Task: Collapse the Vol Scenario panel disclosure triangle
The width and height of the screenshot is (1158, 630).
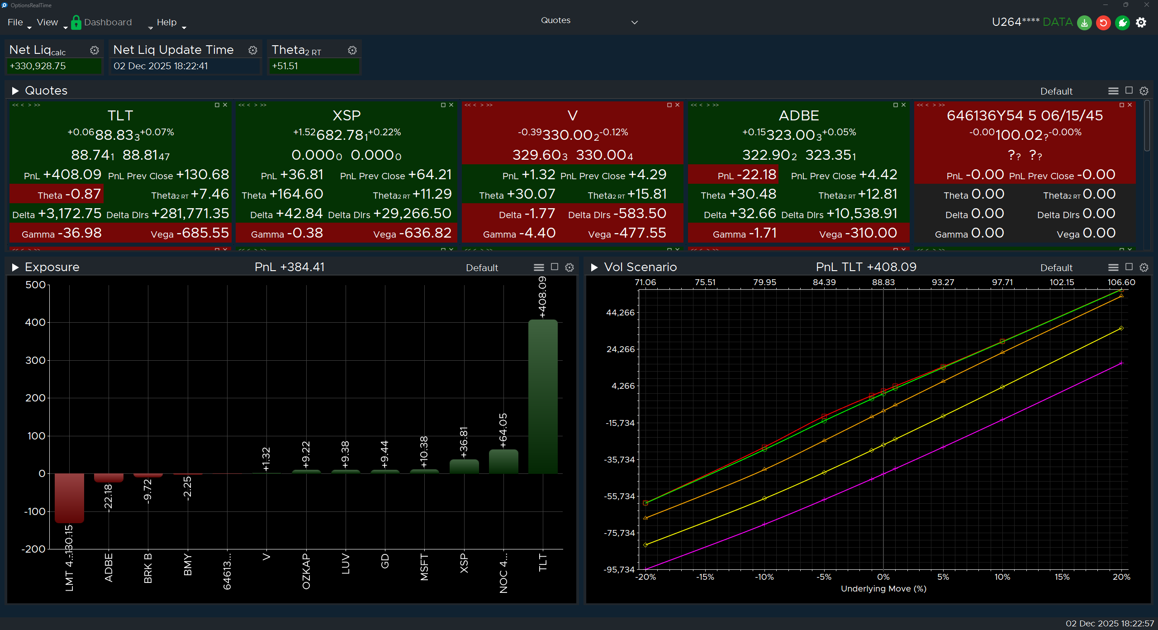Action: 595,267
